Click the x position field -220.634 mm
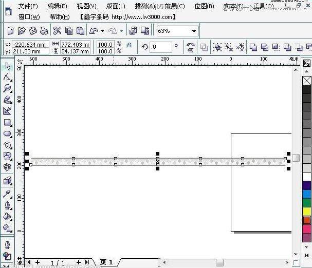The image size is (312, 268). (x=30, y=45)
